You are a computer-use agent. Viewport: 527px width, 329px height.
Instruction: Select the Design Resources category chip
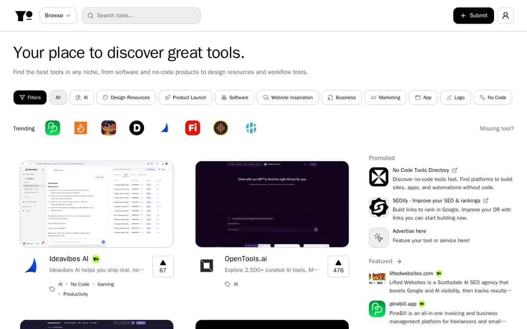[126, 97]
